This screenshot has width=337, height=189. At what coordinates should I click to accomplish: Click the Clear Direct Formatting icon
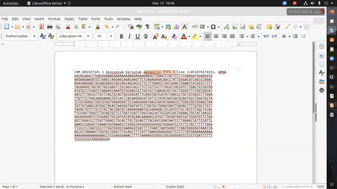click(174, 36)
